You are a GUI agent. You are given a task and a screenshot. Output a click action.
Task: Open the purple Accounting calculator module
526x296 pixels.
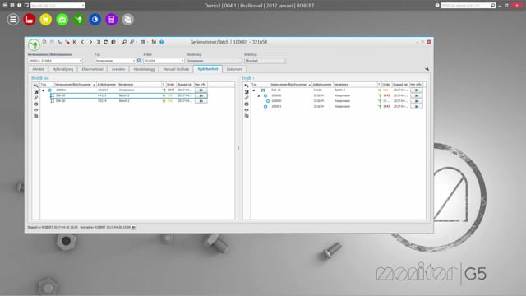click(112, 20)
